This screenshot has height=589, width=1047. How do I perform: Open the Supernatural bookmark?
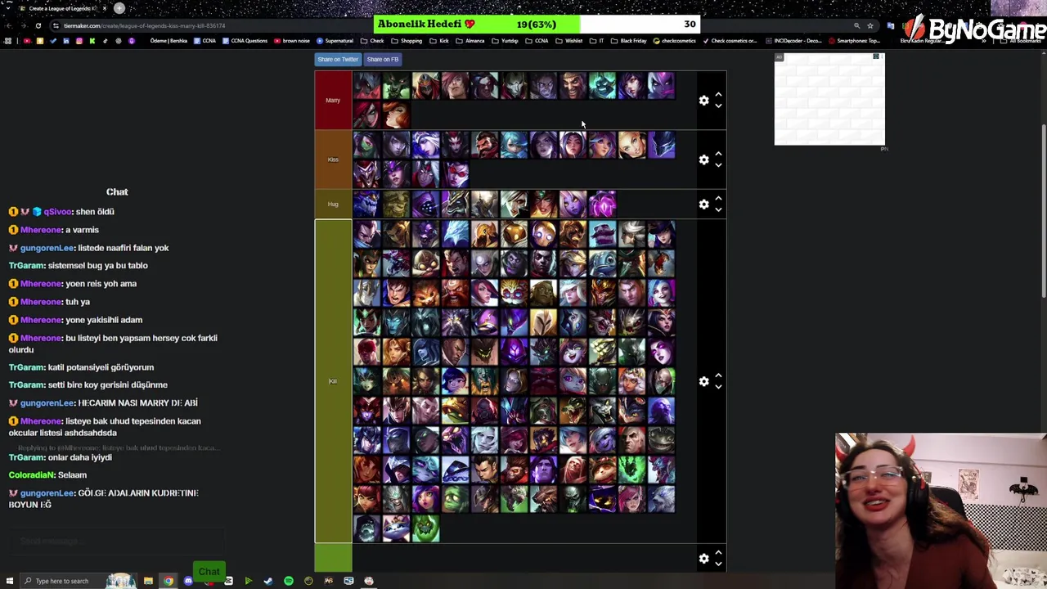335,41
